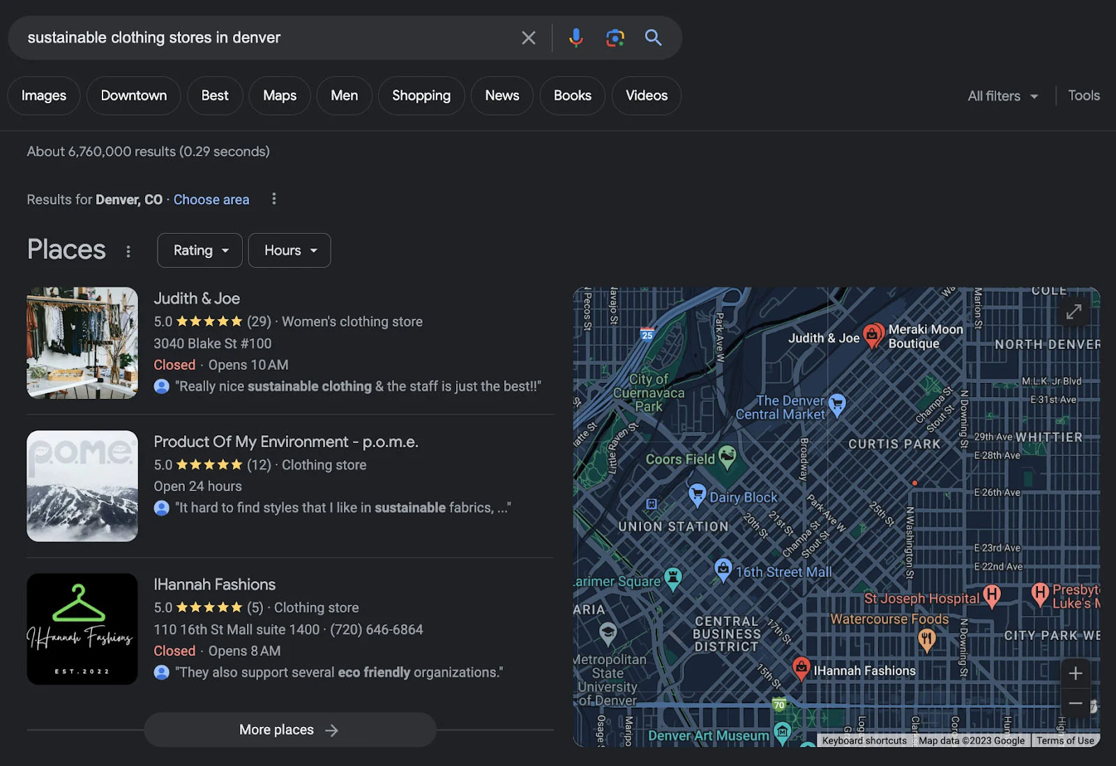
Task: Open the Judith & Joe listing title
Action: (197, 299)
